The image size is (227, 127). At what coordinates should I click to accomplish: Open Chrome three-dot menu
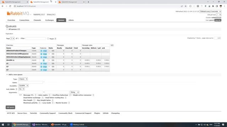click(225, 6)
